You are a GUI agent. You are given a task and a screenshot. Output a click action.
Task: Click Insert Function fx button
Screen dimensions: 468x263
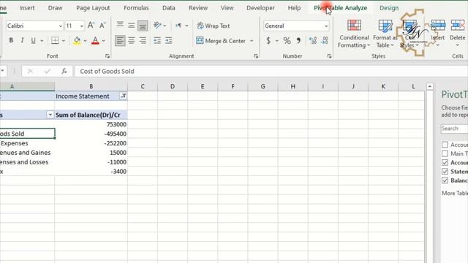click(64, 72)
